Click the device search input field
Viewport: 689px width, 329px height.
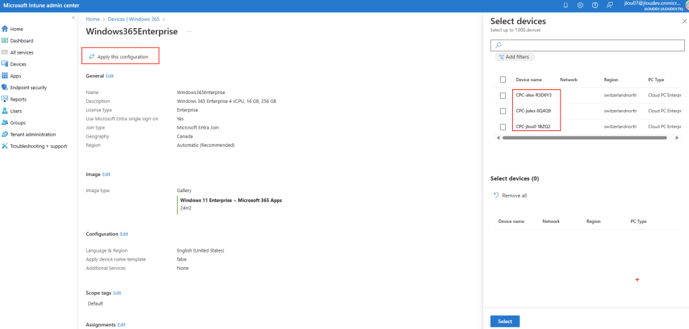click(x=587, y=45)
